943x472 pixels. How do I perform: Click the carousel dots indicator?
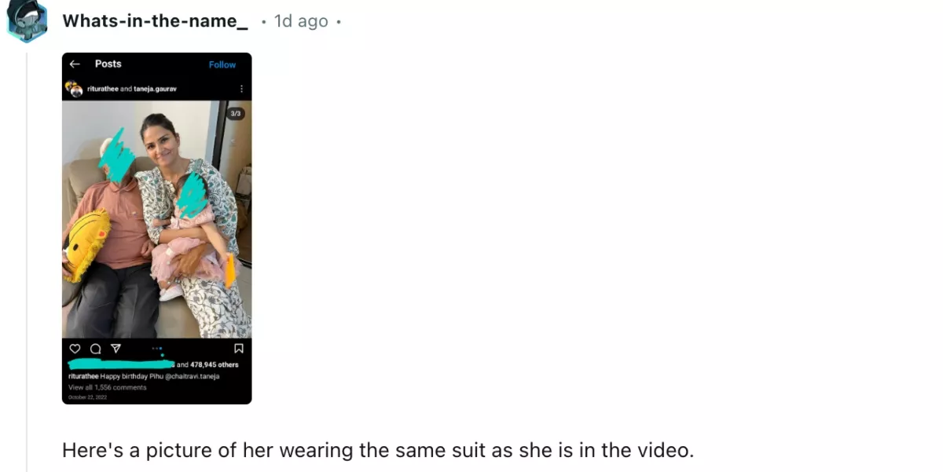156,348
